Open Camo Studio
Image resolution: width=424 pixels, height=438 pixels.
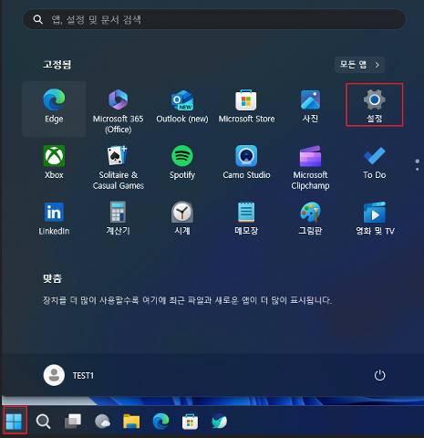(246, 162)
